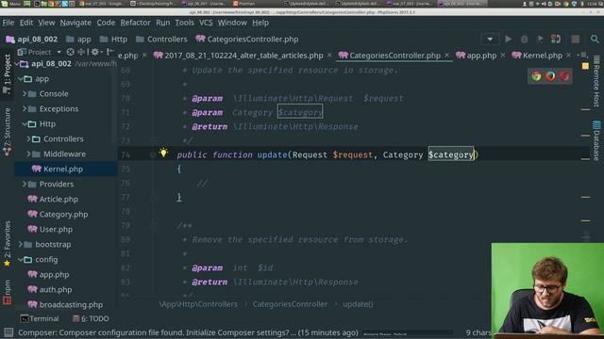This screenshot has width=604, height=339.
Task: Open the Remote Host side panel
Action: (596, 81)
